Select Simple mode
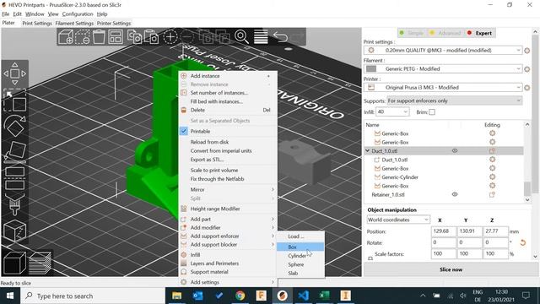Viewport: 540px width, 304px height. (412, 33)
